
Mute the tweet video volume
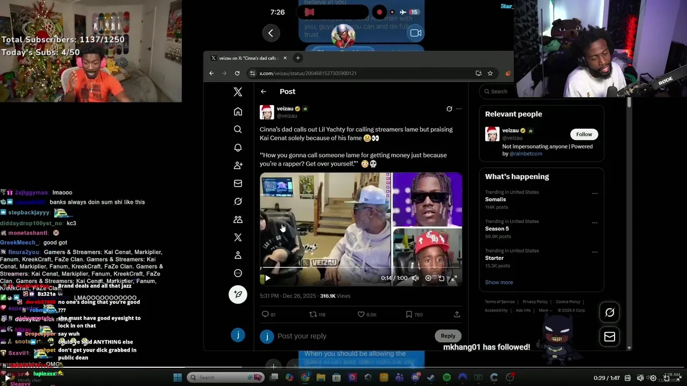pyautogui.click(x=415, y=278)
